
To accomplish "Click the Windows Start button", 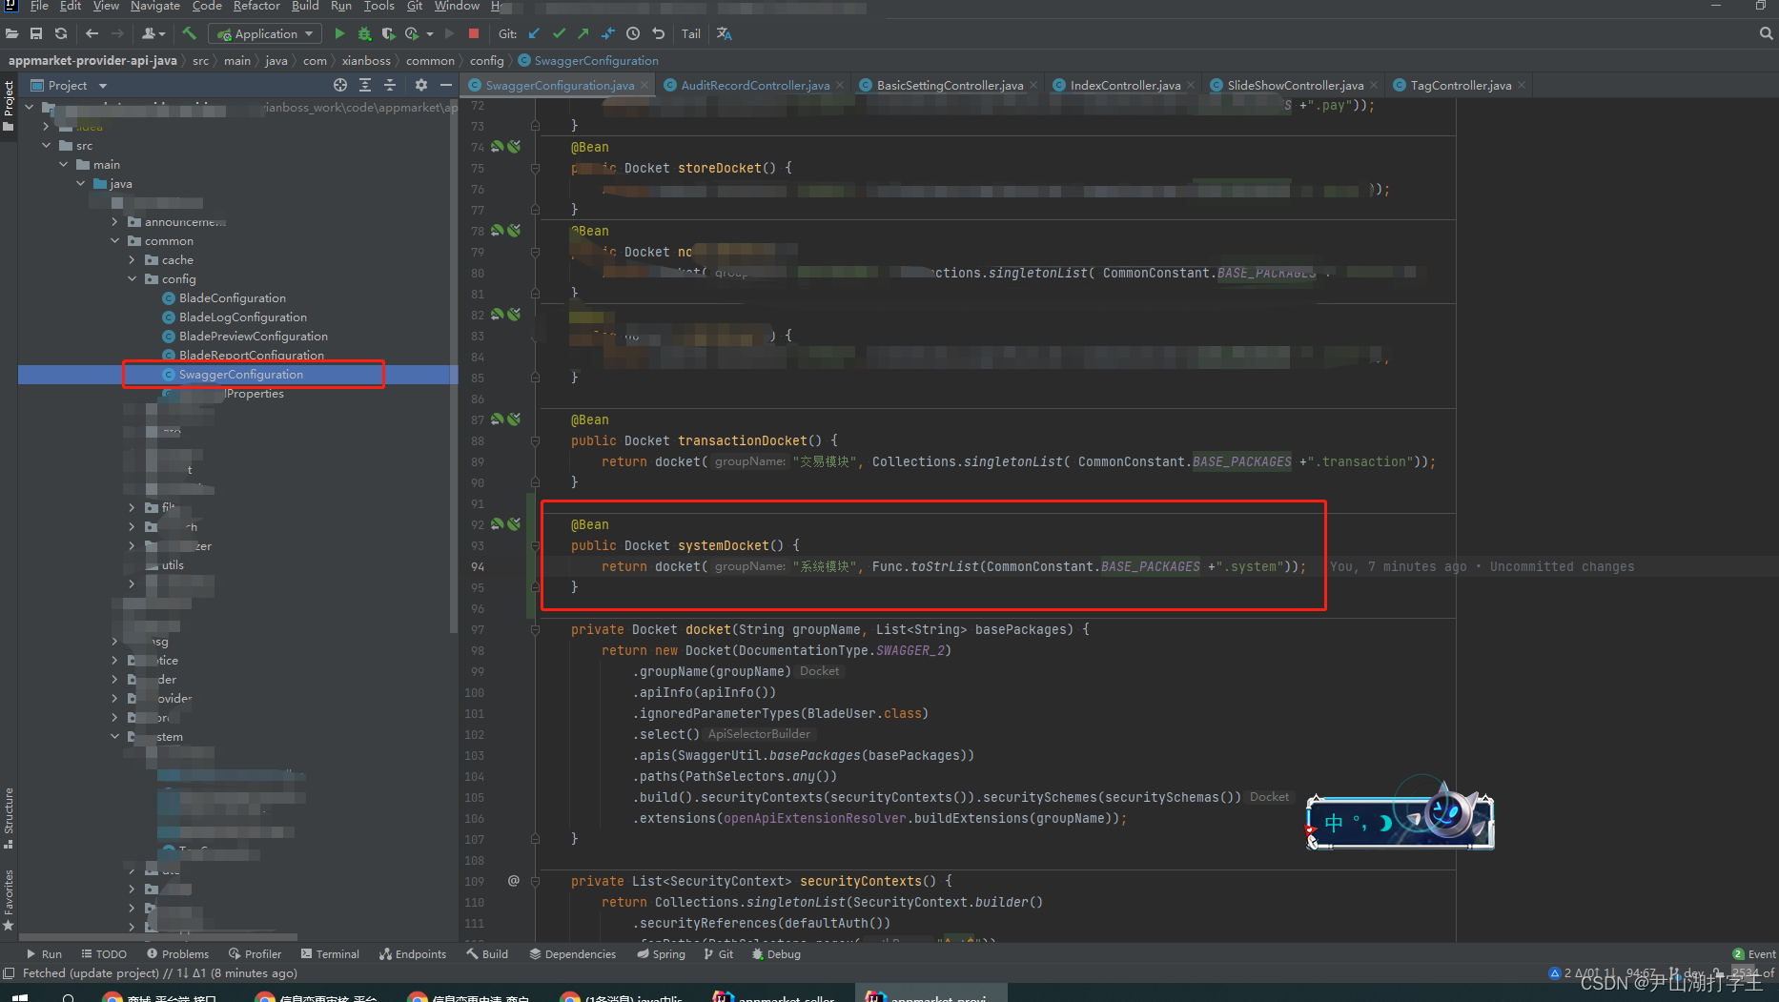I will [x=19, y=997].
